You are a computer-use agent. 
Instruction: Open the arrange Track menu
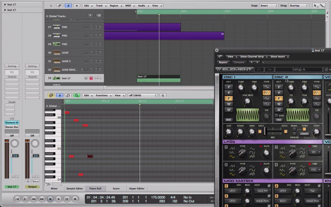(101, 5)
